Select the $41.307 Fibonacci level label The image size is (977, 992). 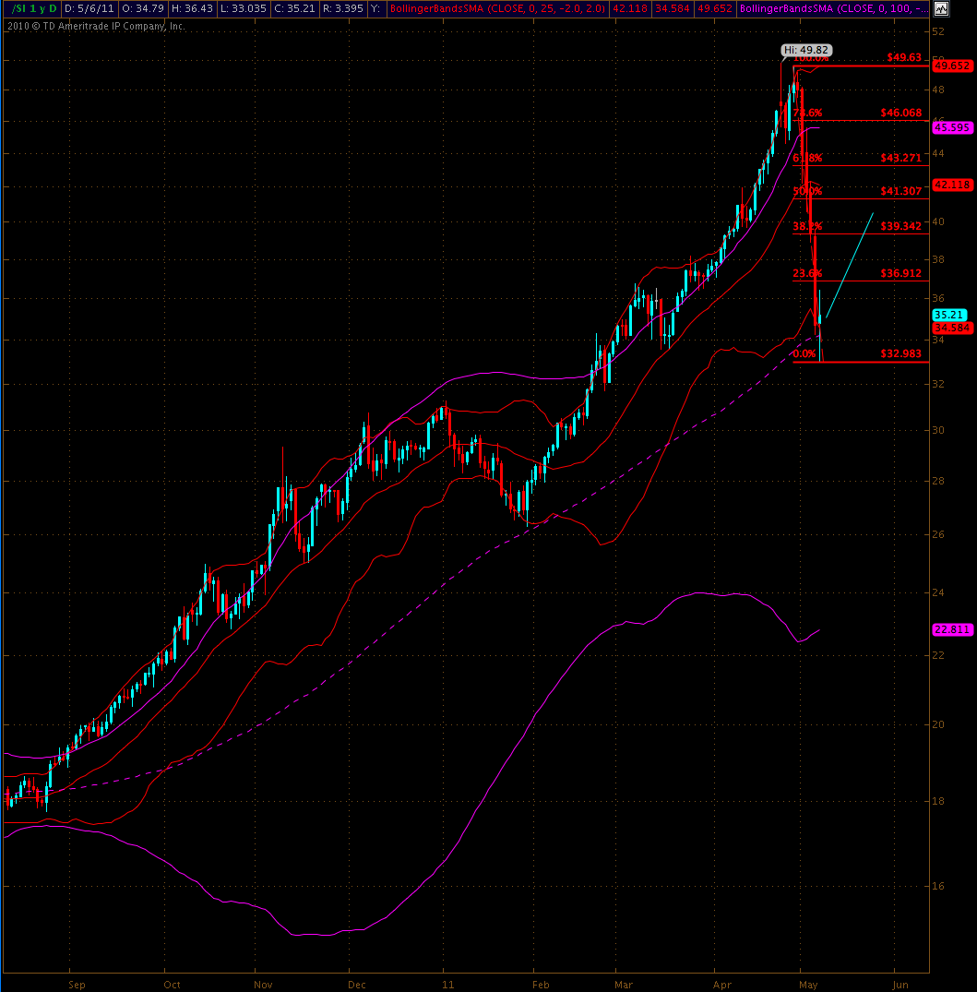pyautogui.click(x=900, y=191)
